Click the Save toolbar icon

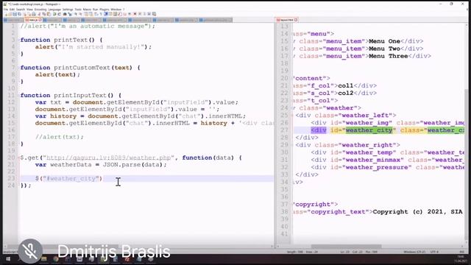[15, 14]
